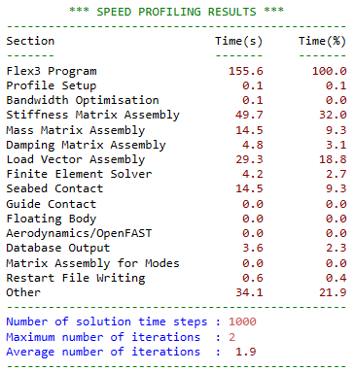Select the 2.3 percent value
Image resolution: width=355 pixels, height=372 pixels.
(x=337, y=248)
